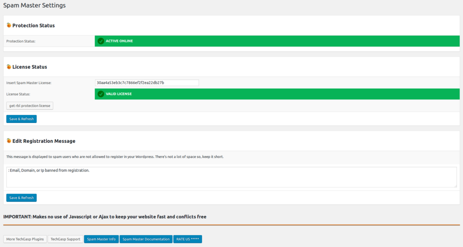Select the VALID LICENSE status text
Screen dimensions: 463x247
click(x=118, y=94)
